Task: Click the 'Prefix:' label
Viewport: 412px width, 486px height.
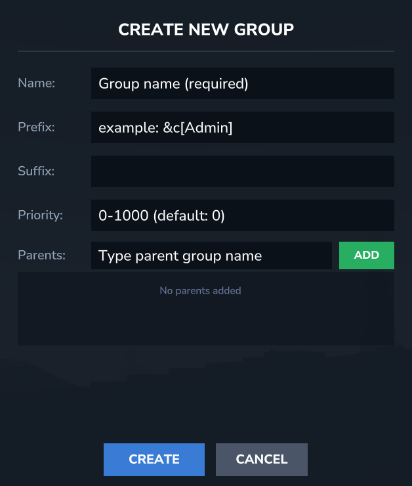Action: [36, 127]
